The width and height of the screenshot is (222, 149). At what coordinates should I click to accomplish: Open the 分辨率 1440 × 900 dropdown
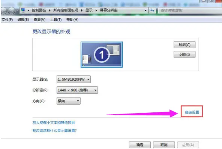pos(77,90)
